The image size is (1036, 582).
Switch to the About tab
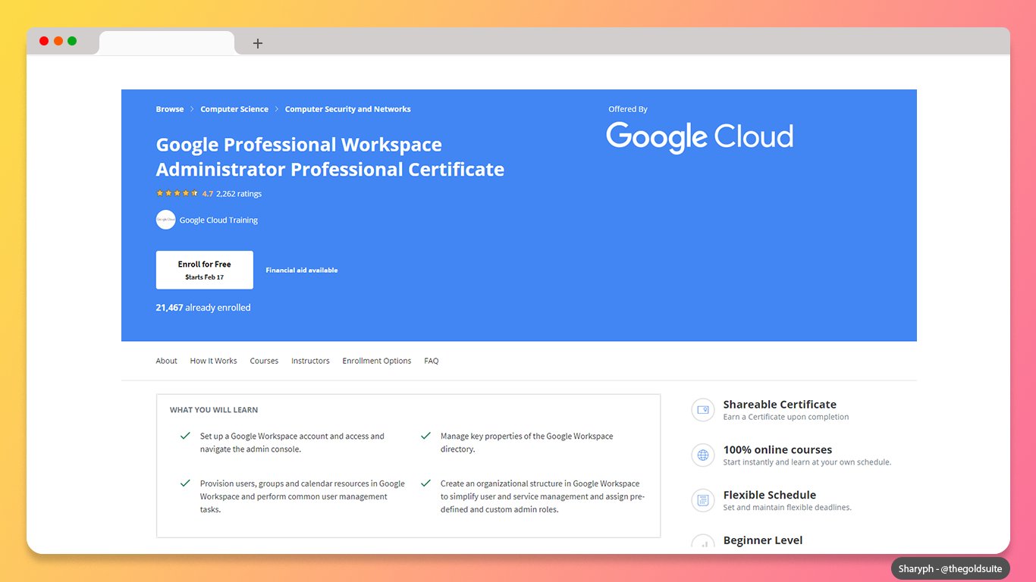click(x=167, y=361)
